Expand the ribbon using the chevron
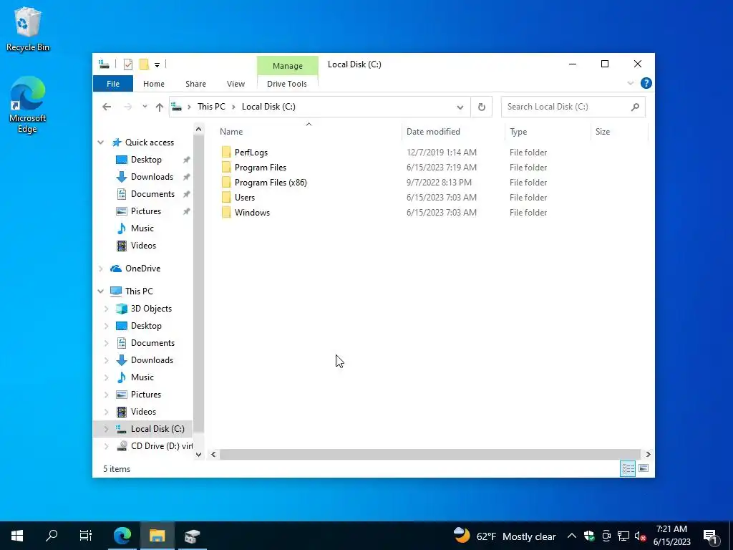This screenshot has height=550, width=733. (630, 83)
